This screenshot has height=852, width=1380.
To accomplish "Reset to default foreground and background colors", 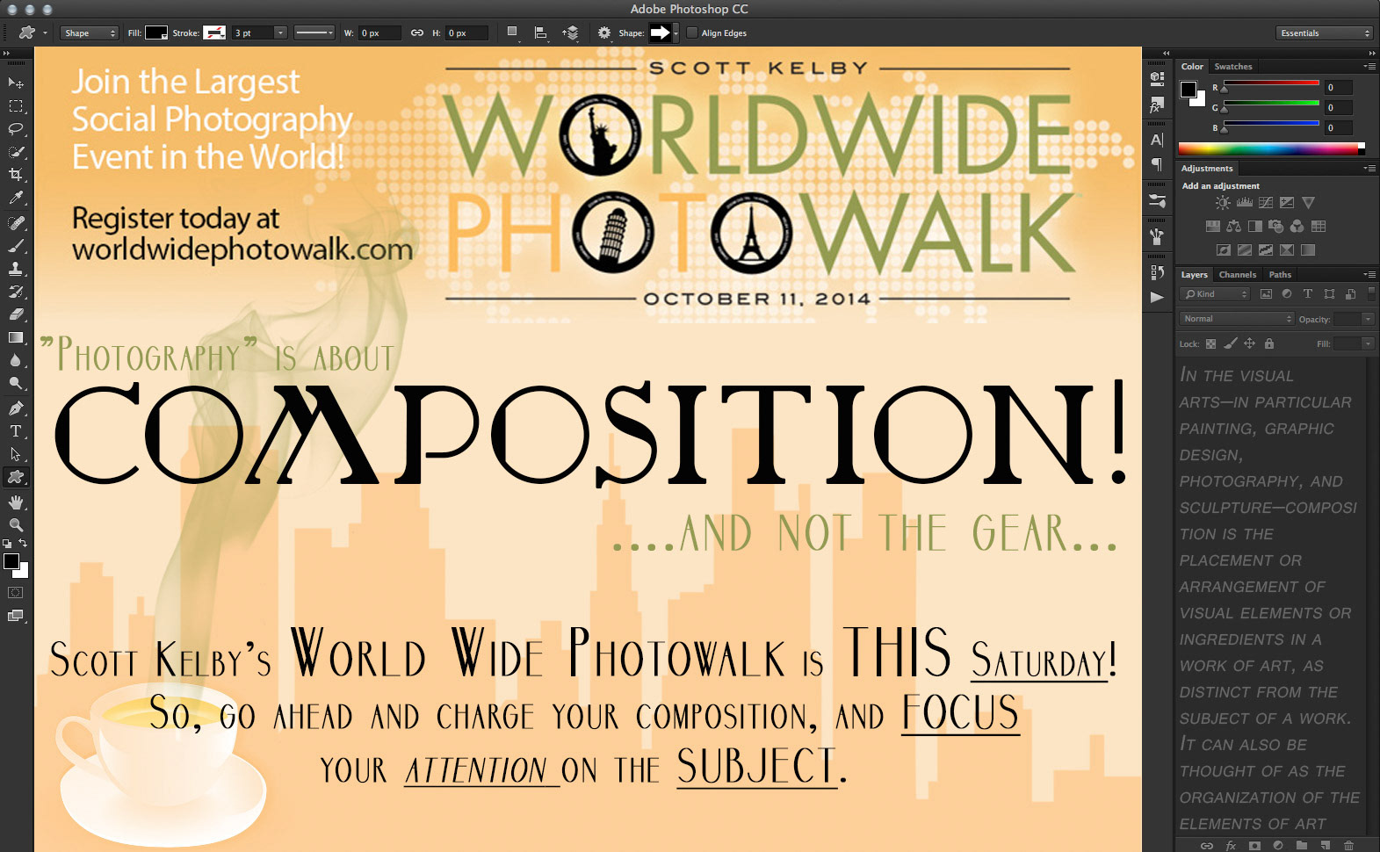I will pyautogui.click(x=7, y=545).
